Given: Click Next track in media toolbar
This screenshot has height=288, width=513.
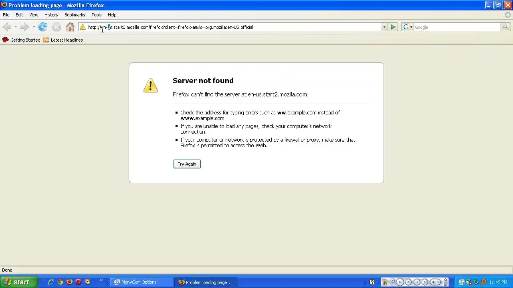Looking at the screenshot, I should point(425,282).
